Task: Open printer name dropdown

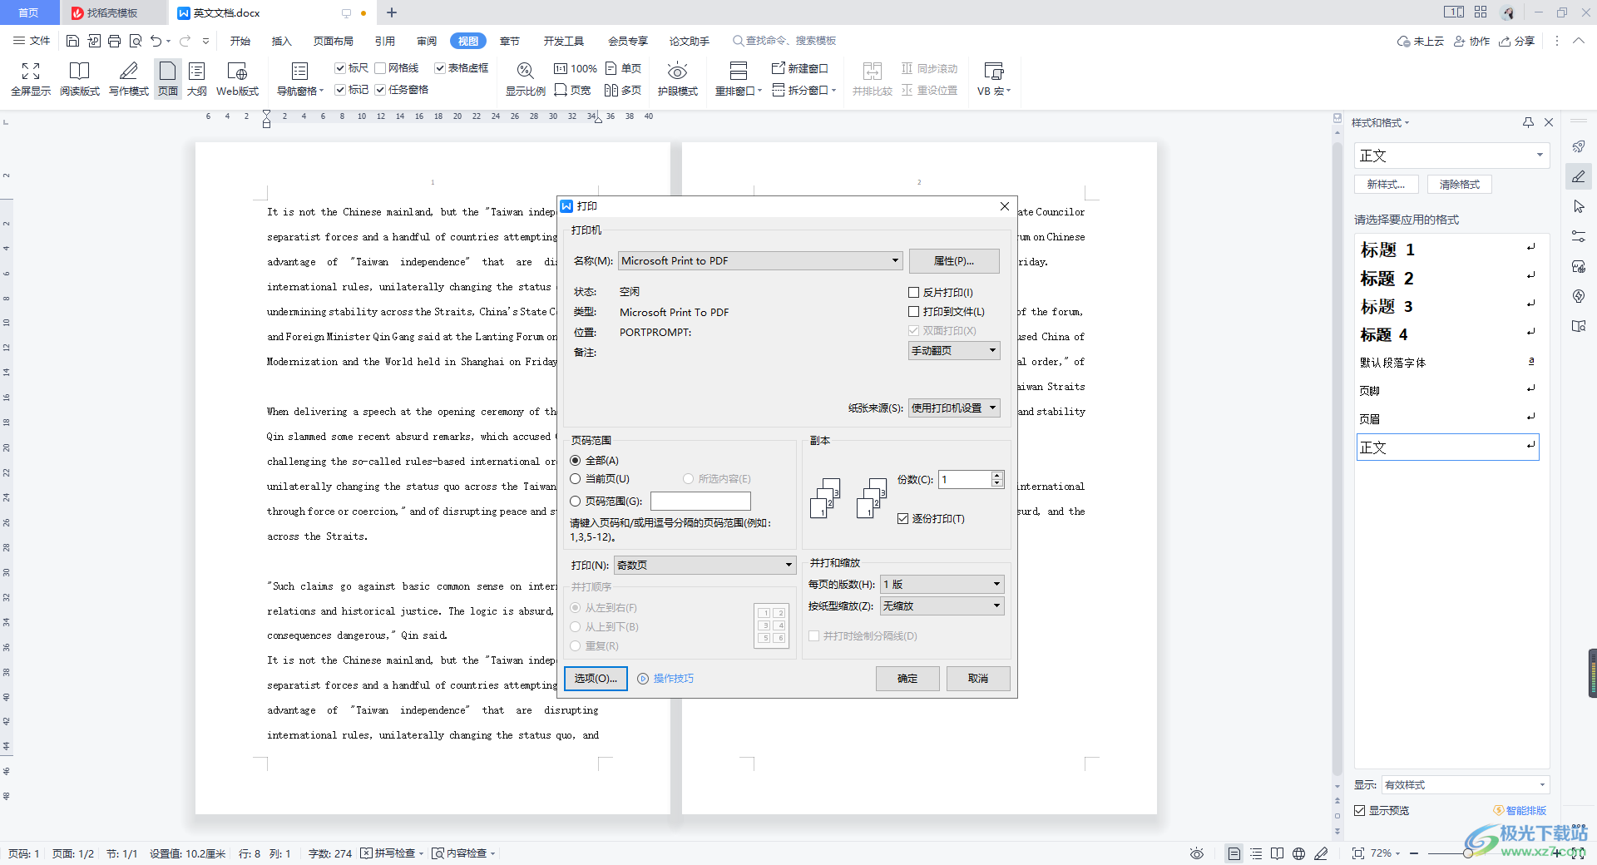Action: click(760, 261)
